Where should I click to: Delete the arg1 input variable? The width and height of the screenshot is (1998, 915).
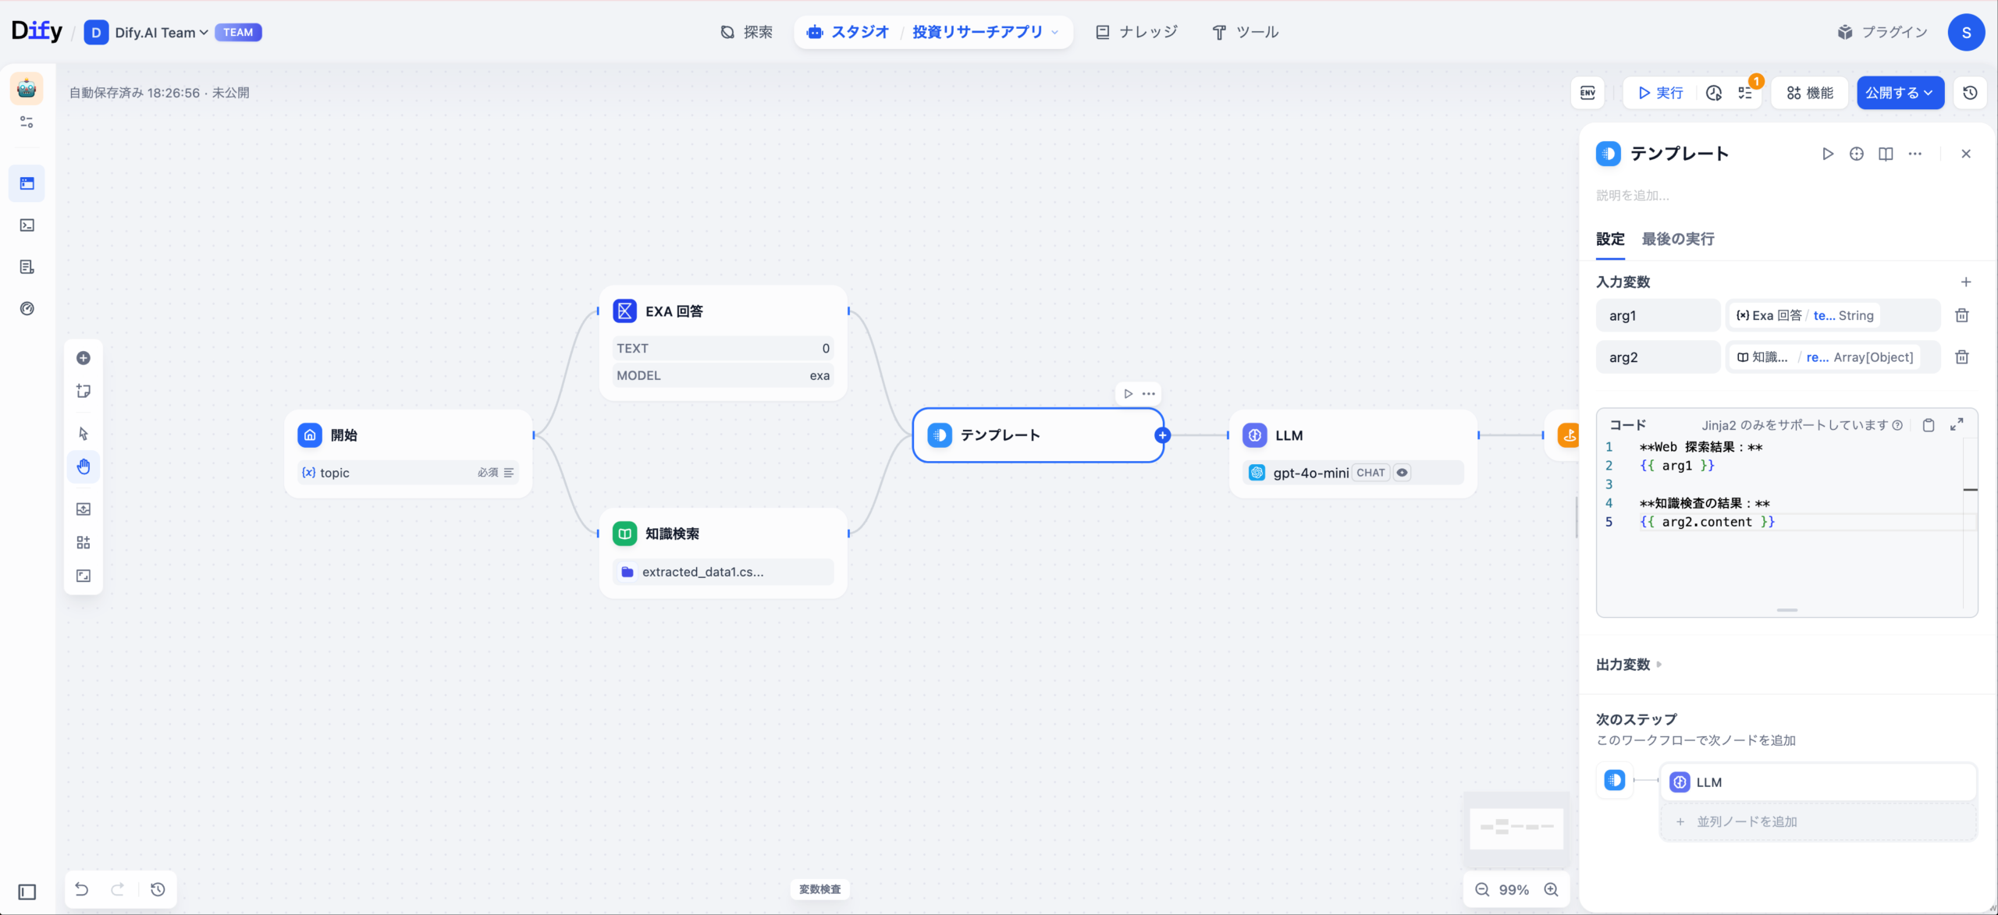1961,316
